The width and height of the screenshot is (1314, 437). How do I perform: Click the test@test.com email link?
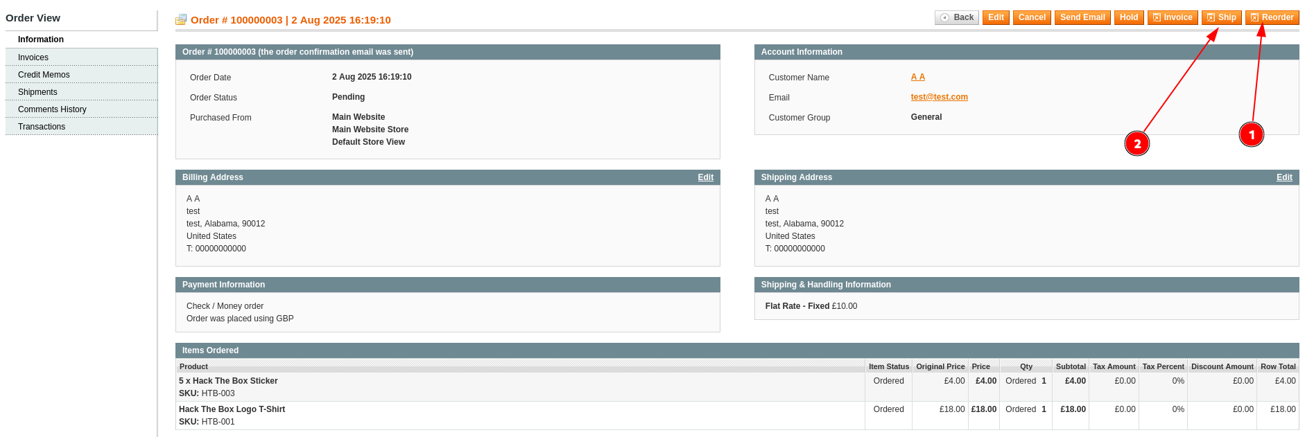point(939,97)
